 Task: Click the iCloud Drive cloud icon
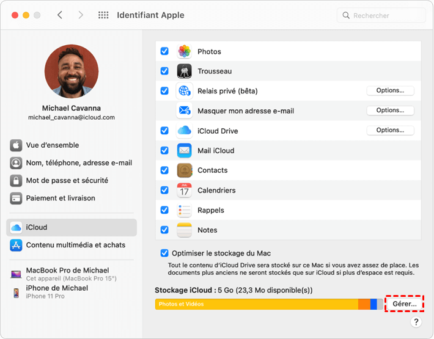click(184, 131)
